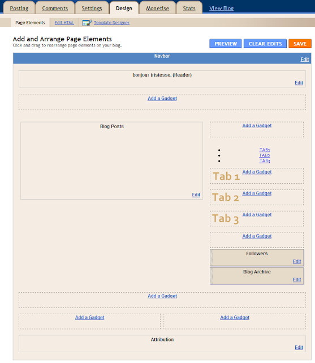Screen dimensions: 315x363
Task: Click the CLEAR EDITS button
Action: (265, 44)
